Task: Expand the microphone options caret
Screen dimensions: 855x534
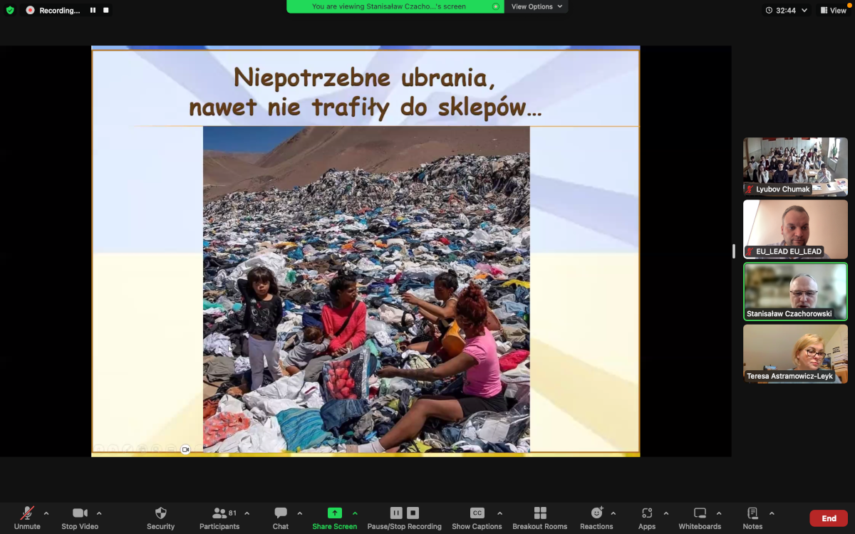Action: pos(47,512)
